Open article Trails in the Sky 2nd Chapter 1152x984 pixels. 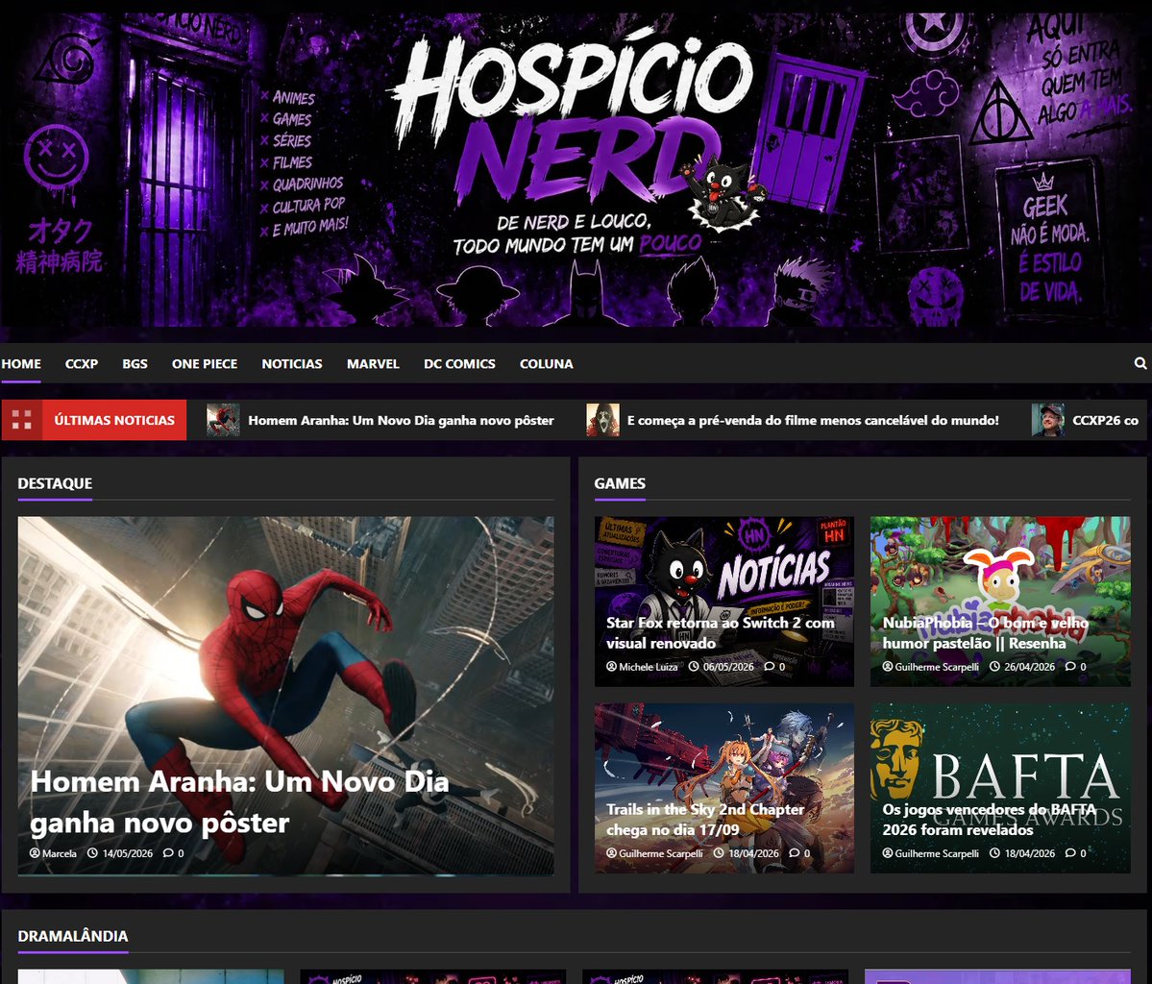[x=705, y=820]
